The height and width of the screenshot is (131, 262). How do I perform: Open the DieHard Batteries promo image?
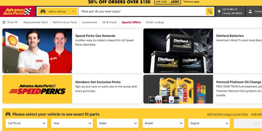(x=178, y=51)
